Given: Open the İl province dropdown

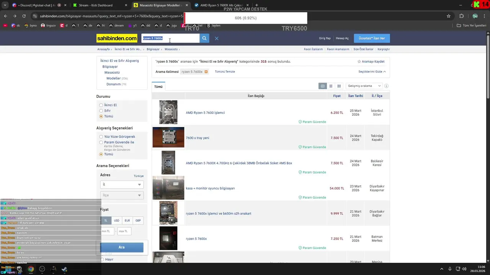Looking at the screenshot, I should click(x=122, y=184).
